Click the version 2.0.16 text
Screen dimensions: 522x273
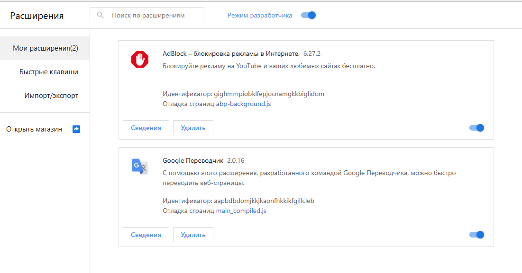tap(236, 161)
